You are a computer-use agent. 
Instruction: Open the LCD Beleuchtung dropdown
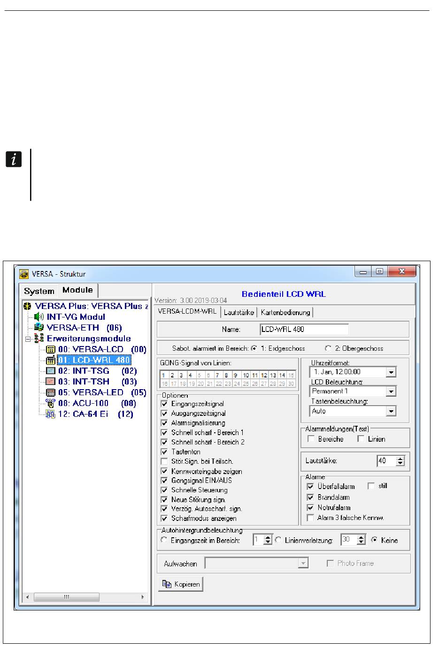pyautogui.click(x=391, y=391)
